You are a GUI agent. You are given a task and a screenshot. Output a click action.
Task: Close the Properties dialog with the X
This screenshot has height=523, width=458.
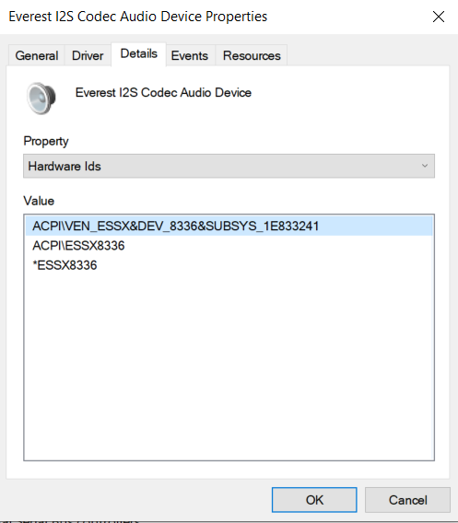pos(439,17)
